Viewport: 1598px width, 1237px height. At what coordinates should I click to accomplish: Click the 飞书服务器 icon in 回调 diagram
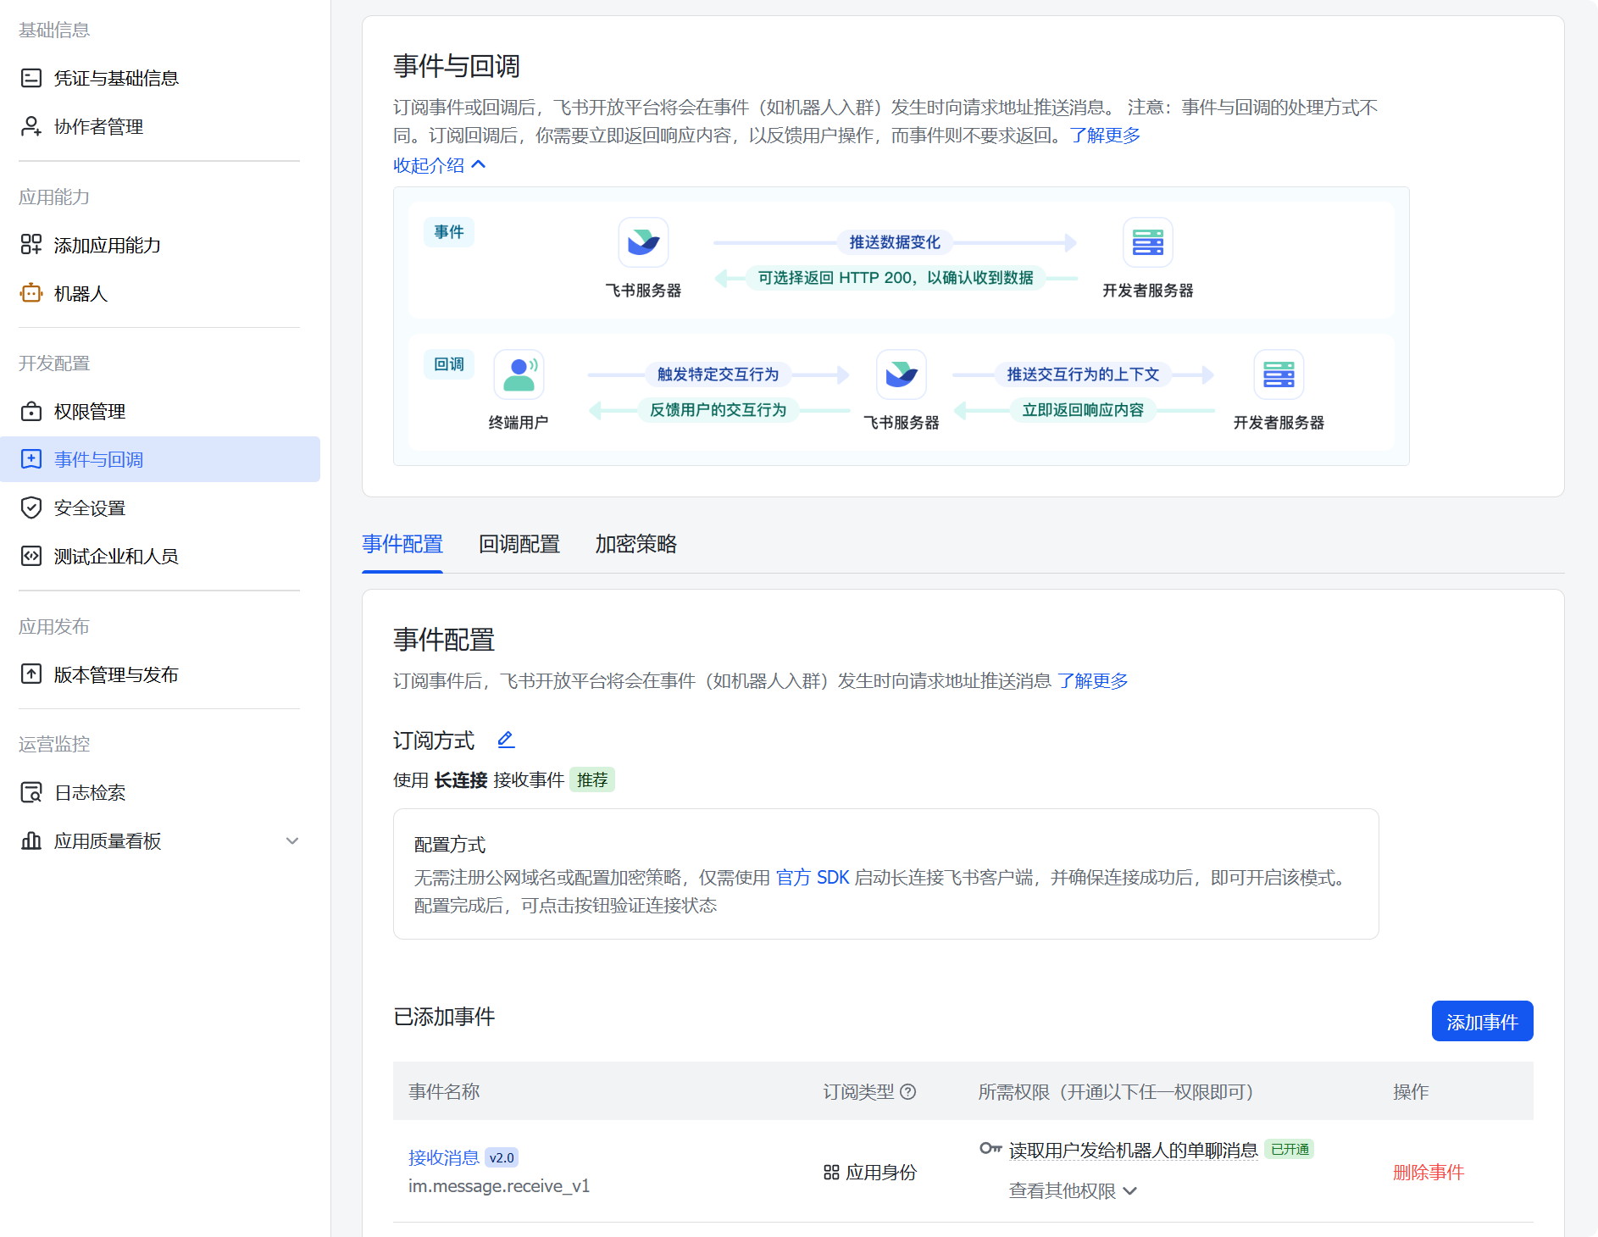(901, 374)
